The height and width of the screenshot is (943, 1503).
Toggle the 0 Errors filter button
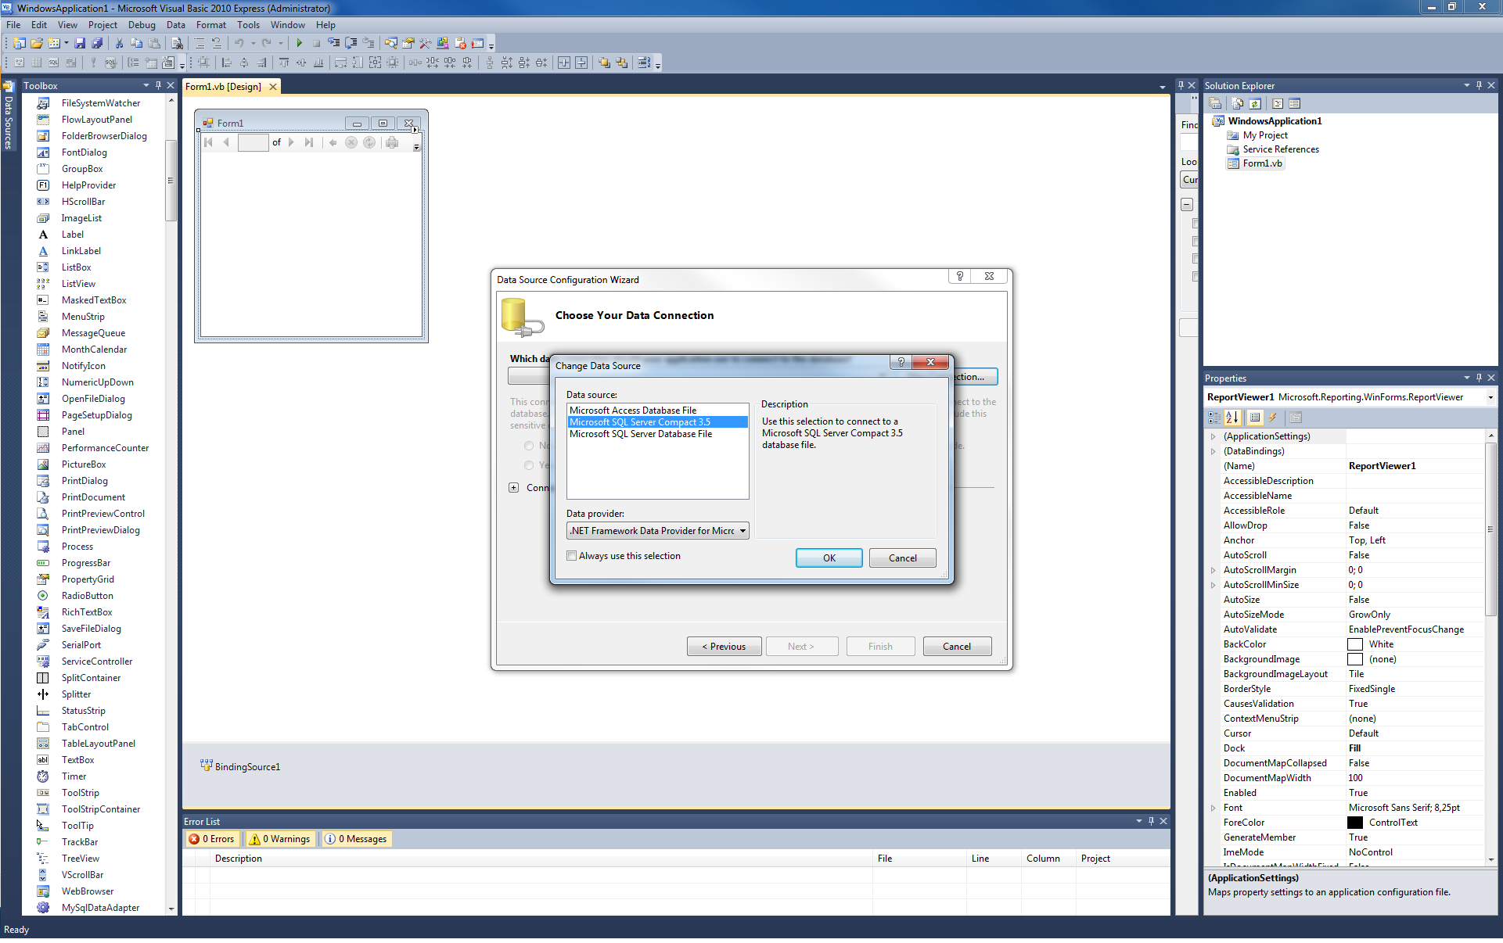pyautogui.click(x=212, y=839)
